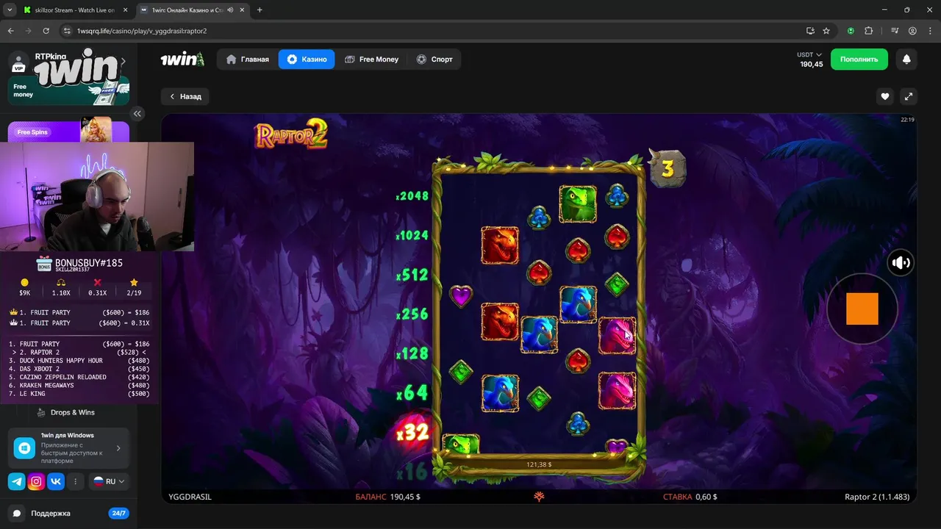Image resolution: width=941 pixels, height=529 pixels.
Task: Click the 1win logo in the header
Action: point(182,60)
